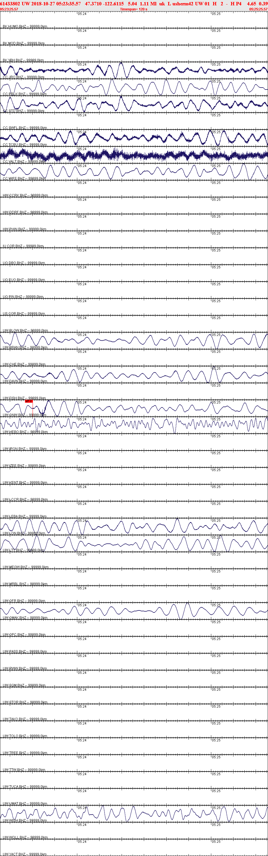Click the UW GNW BHZ station label
This screenshot has height=856, width=268.
(24, 415)
